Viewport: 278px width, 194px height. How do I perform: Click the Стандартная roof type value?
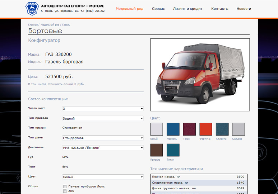72,128
